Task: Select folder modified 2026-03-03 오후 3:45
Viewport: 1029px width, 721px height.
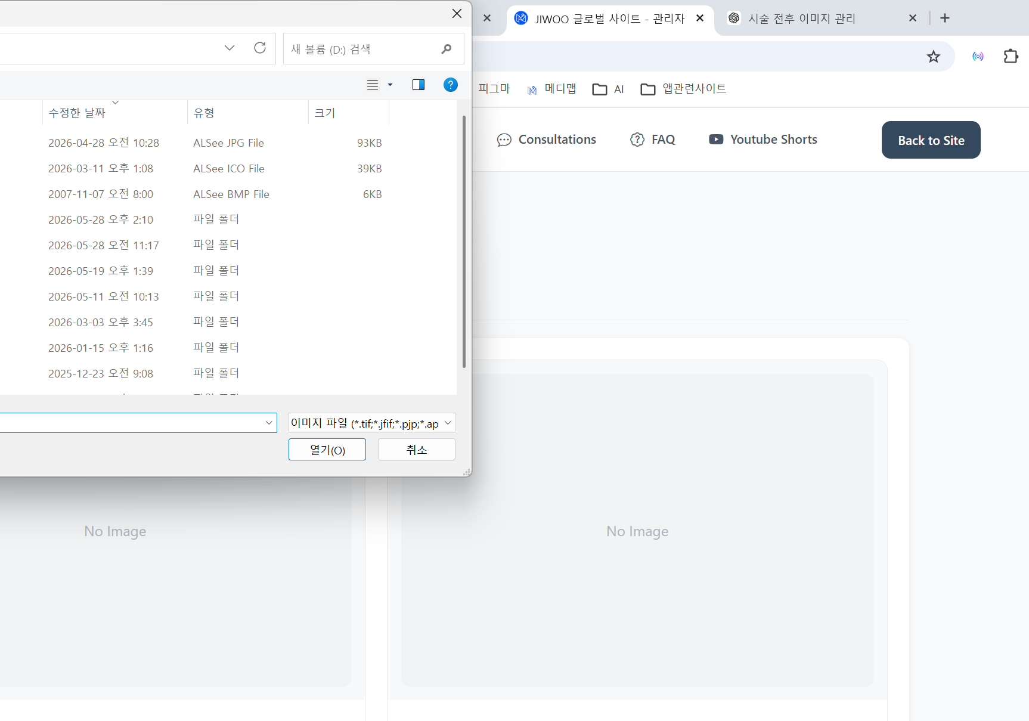Action: [x=228, y=322]
